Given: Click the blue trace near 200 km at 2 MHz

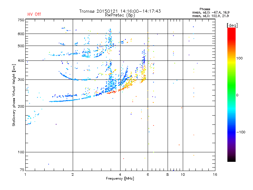Looking at the screenshot, I should [70, 100].
